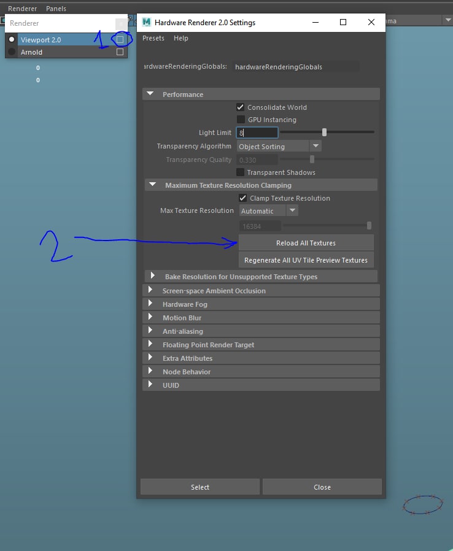This screenshot has width=453, height=551.
Task: Click the Light Limit input field
Action: [x=257, y=133]
